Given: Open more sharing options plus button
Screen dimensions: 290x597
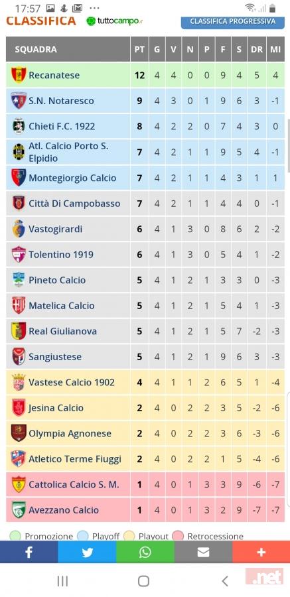Looking at the screenshot, I should pyautogui.click(x=261, y=552).
